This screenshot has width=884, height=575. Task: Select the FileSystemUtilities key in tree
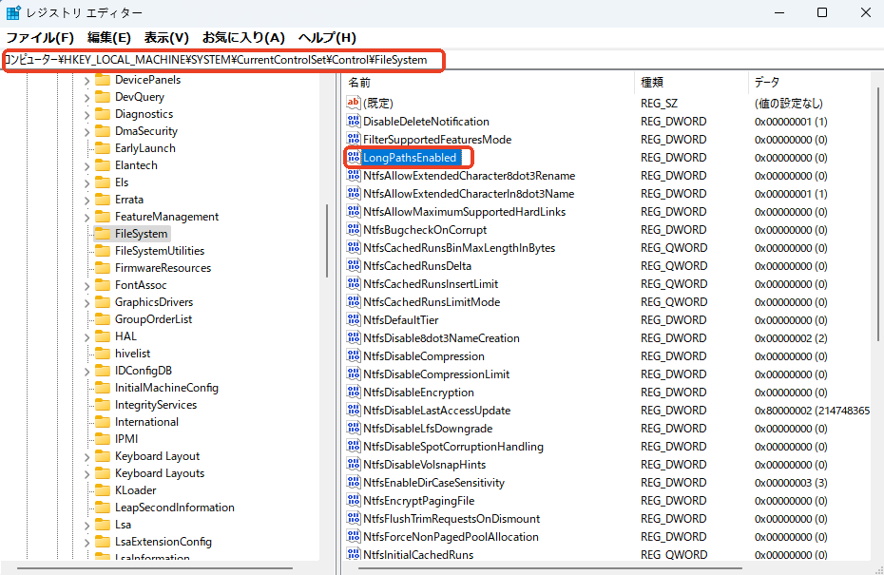(160, 251)
